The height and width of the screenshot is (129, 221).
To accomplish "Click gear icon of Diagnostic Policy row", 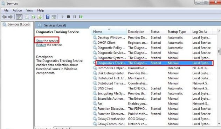I will click(95, 48).
